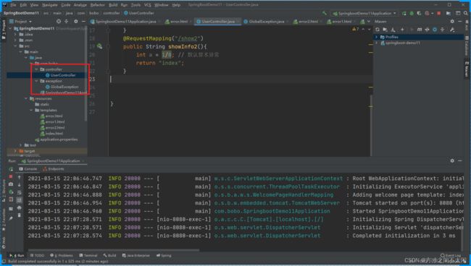
Task: Open Spring tool window button
Action: tap(164, 255)
